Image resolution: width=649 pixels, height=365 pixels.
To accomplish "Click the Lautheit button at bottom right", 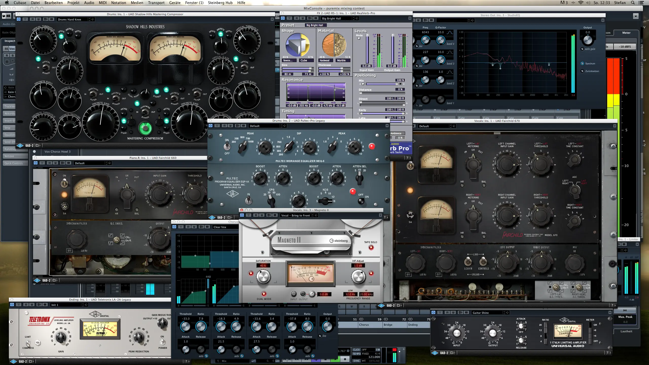I will [626, 331].
